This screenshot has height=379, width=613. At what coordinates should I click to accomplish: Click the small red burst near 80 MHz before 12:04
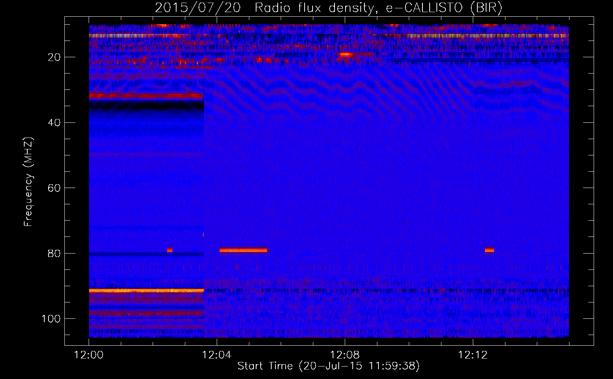click(170, 250)
